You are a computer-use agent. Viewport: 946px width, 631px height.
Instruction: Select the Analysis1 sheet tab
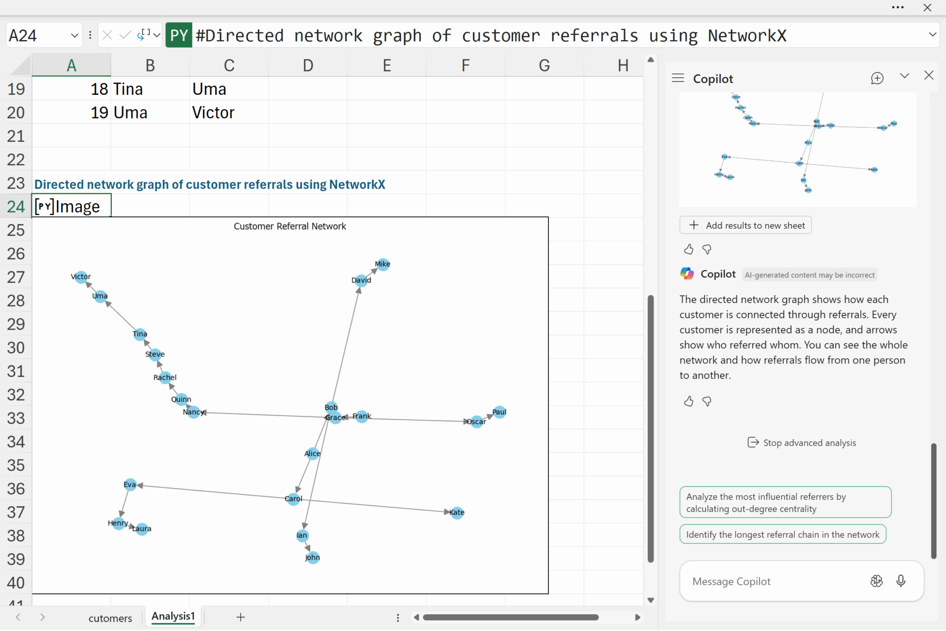point(173,616)
